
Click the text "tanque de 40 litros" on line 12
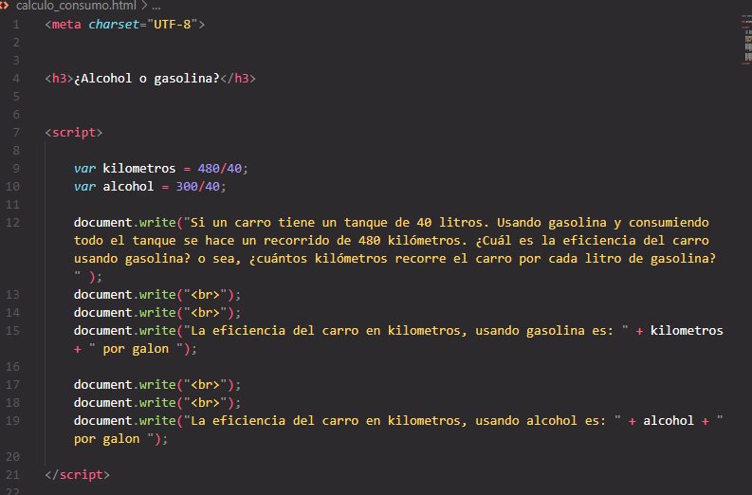413,223
